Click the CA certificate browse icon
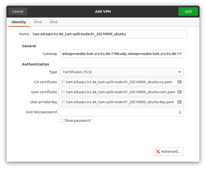This screenshot has width=206, height=169. tap(179, 82)
